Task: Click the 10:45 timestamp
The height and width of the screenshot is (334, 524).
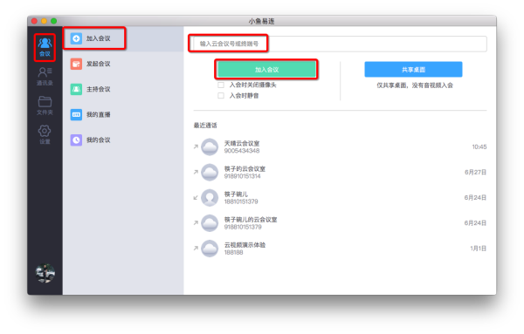Action: pos(479,147)
